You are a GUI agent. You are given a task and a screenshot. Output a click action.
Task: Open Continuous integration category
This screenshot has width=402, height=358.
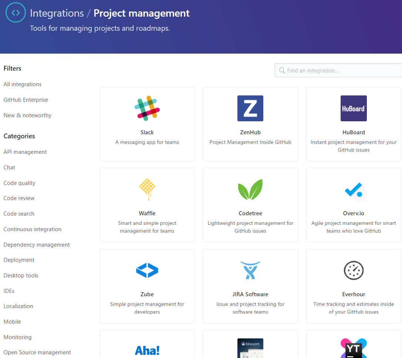pos(32,229)
